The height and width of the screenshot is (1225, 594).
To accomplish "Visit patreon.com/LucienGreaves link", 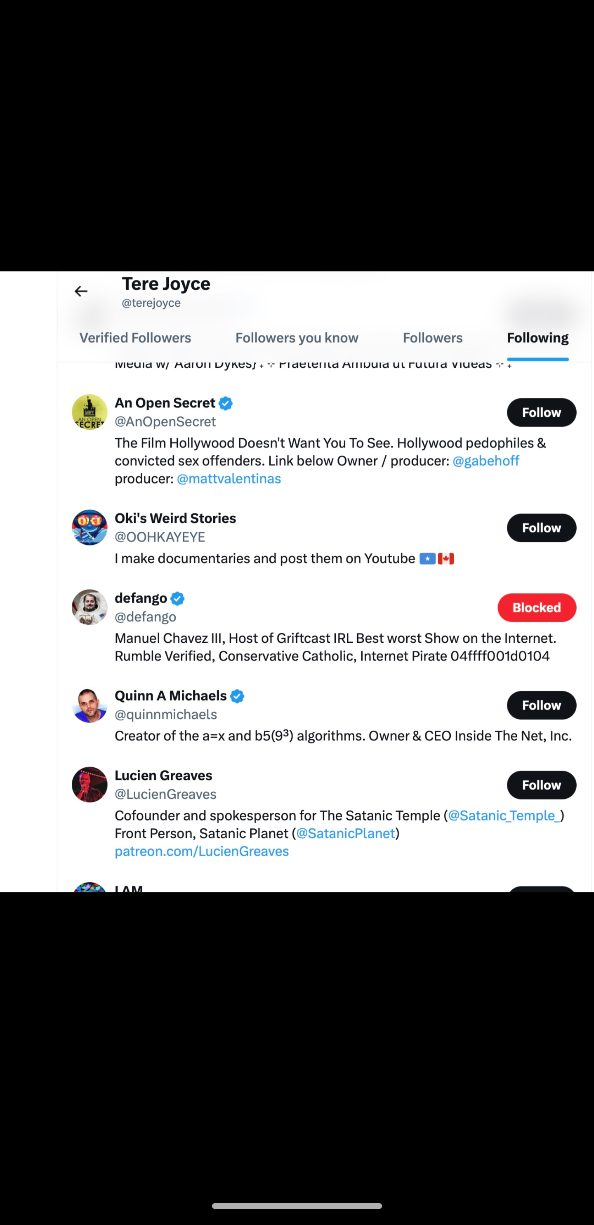I will (x=201, y=851).
